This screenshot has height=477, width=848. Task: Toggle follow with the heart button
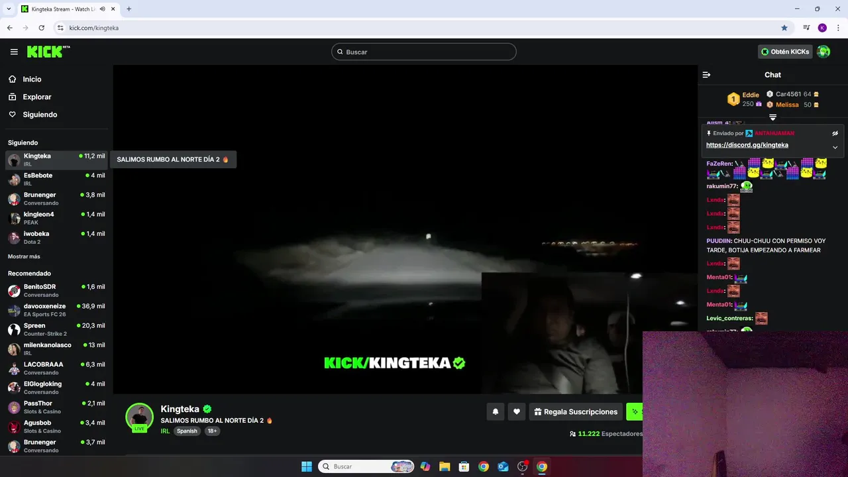[x=517, y=411]
